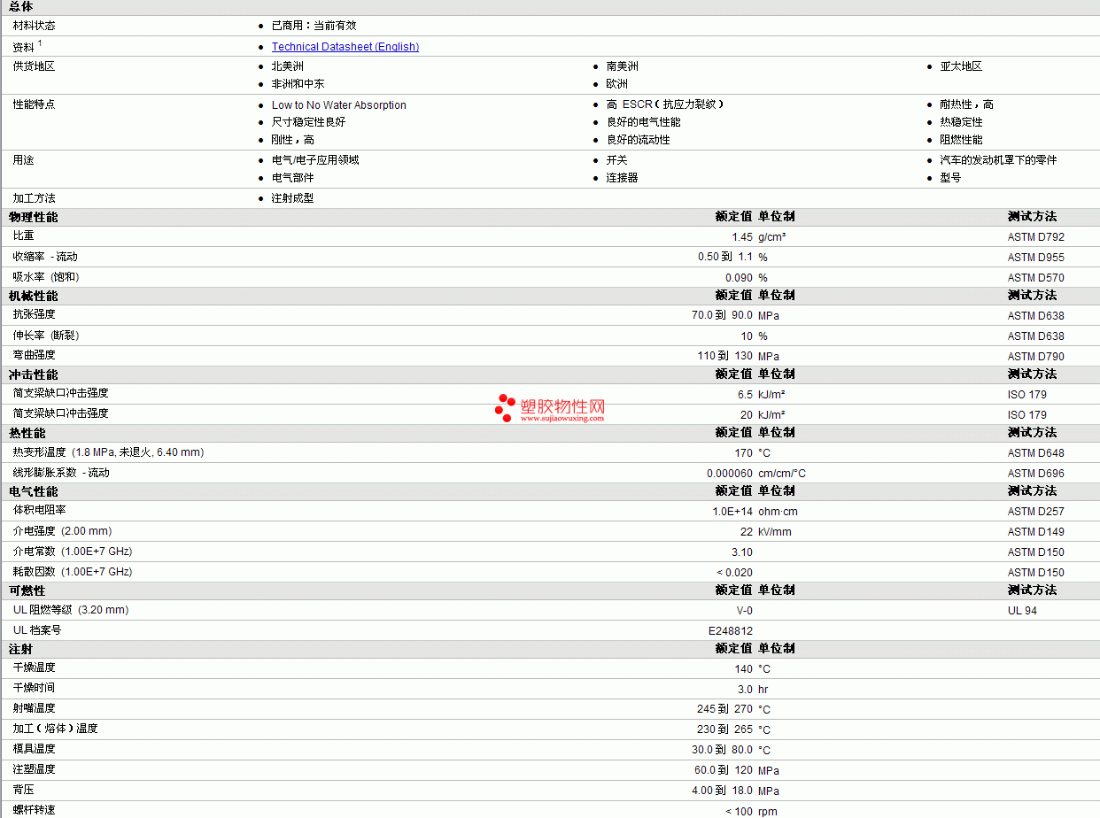Select 尺寸稳定性良好 feature text
The image size is (1100, 818).
(309, 122)
